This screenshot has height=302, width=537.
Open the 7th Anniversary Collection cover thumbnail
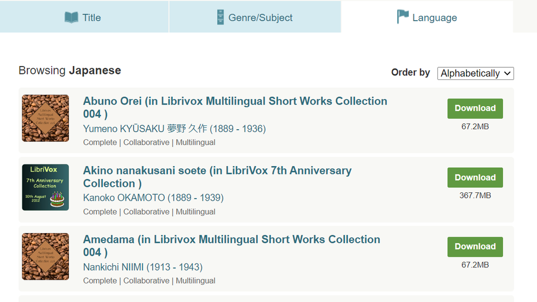point(45,187)
